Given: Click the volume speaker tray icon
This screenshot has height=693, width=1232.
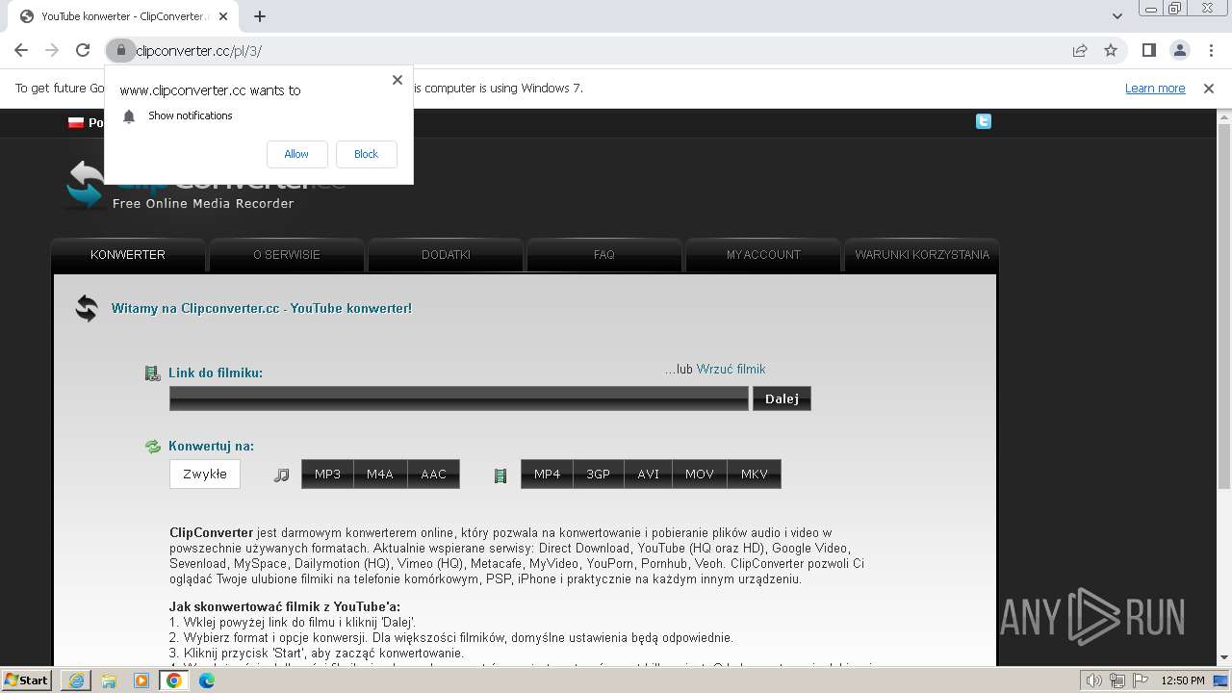Looking at the screenshot, I should [x=1093, y=680].
